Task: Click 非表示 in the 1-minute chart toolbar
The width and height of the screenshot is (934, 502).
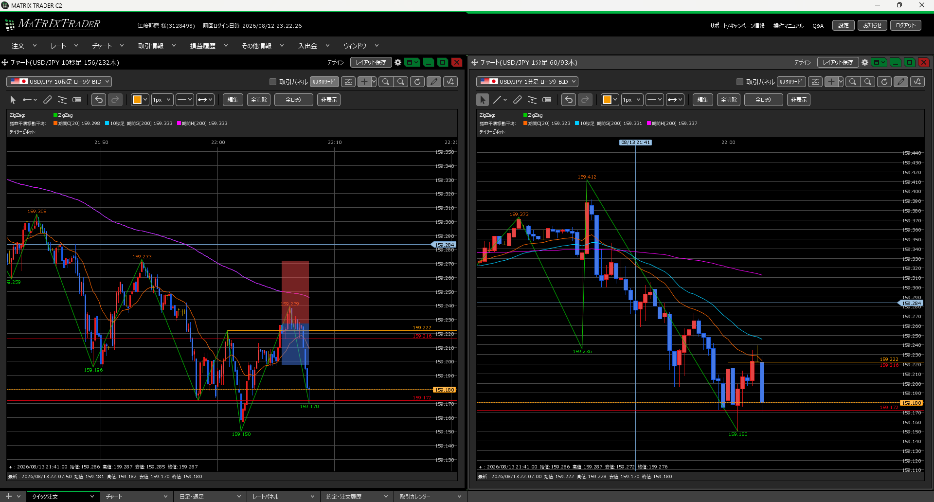Action: click(799, 100)
